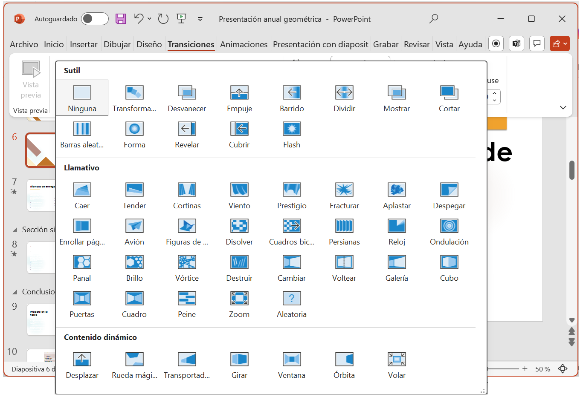The height and width of the screenshot is (400, 580).
Task: Click the Save icon in title bar
Action: coord(121,19)
